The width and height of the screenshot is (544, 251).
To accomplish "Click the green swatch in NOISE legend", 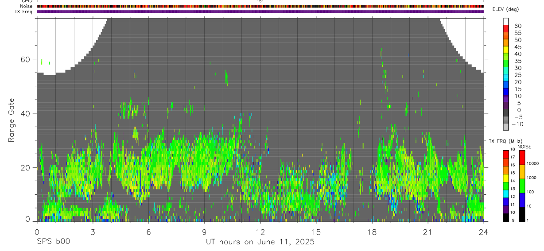I will click(x=522, y=186).
